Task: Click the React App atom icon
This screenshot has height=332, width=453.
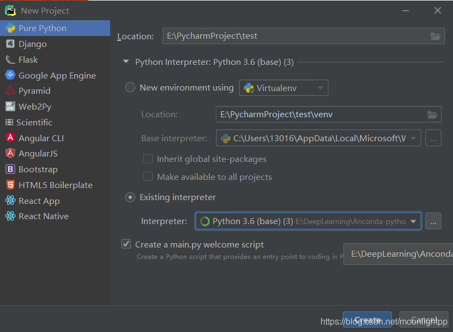Action: tap(10, 200)
